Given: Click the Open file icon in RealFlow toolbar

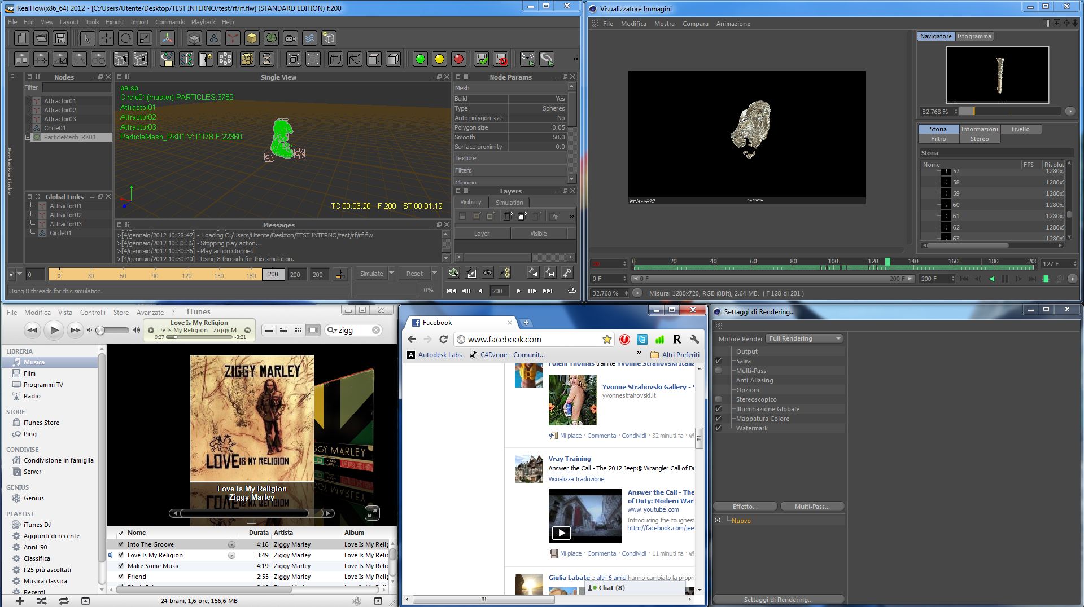Looking at the screenshot, I should point(41,38).
